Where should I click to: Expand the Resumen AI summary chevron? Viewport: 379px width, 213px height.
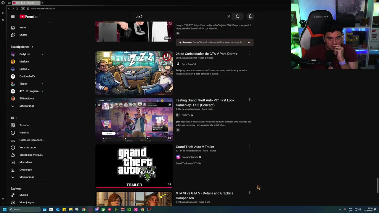pyautogui.click(x=249, y=42)
